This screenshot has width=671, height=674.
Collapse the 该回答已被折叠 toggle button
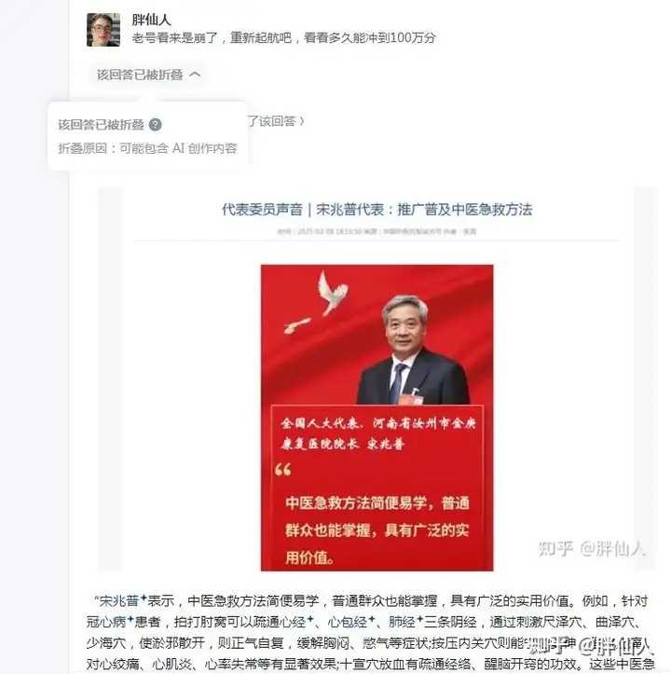(148, 75)
